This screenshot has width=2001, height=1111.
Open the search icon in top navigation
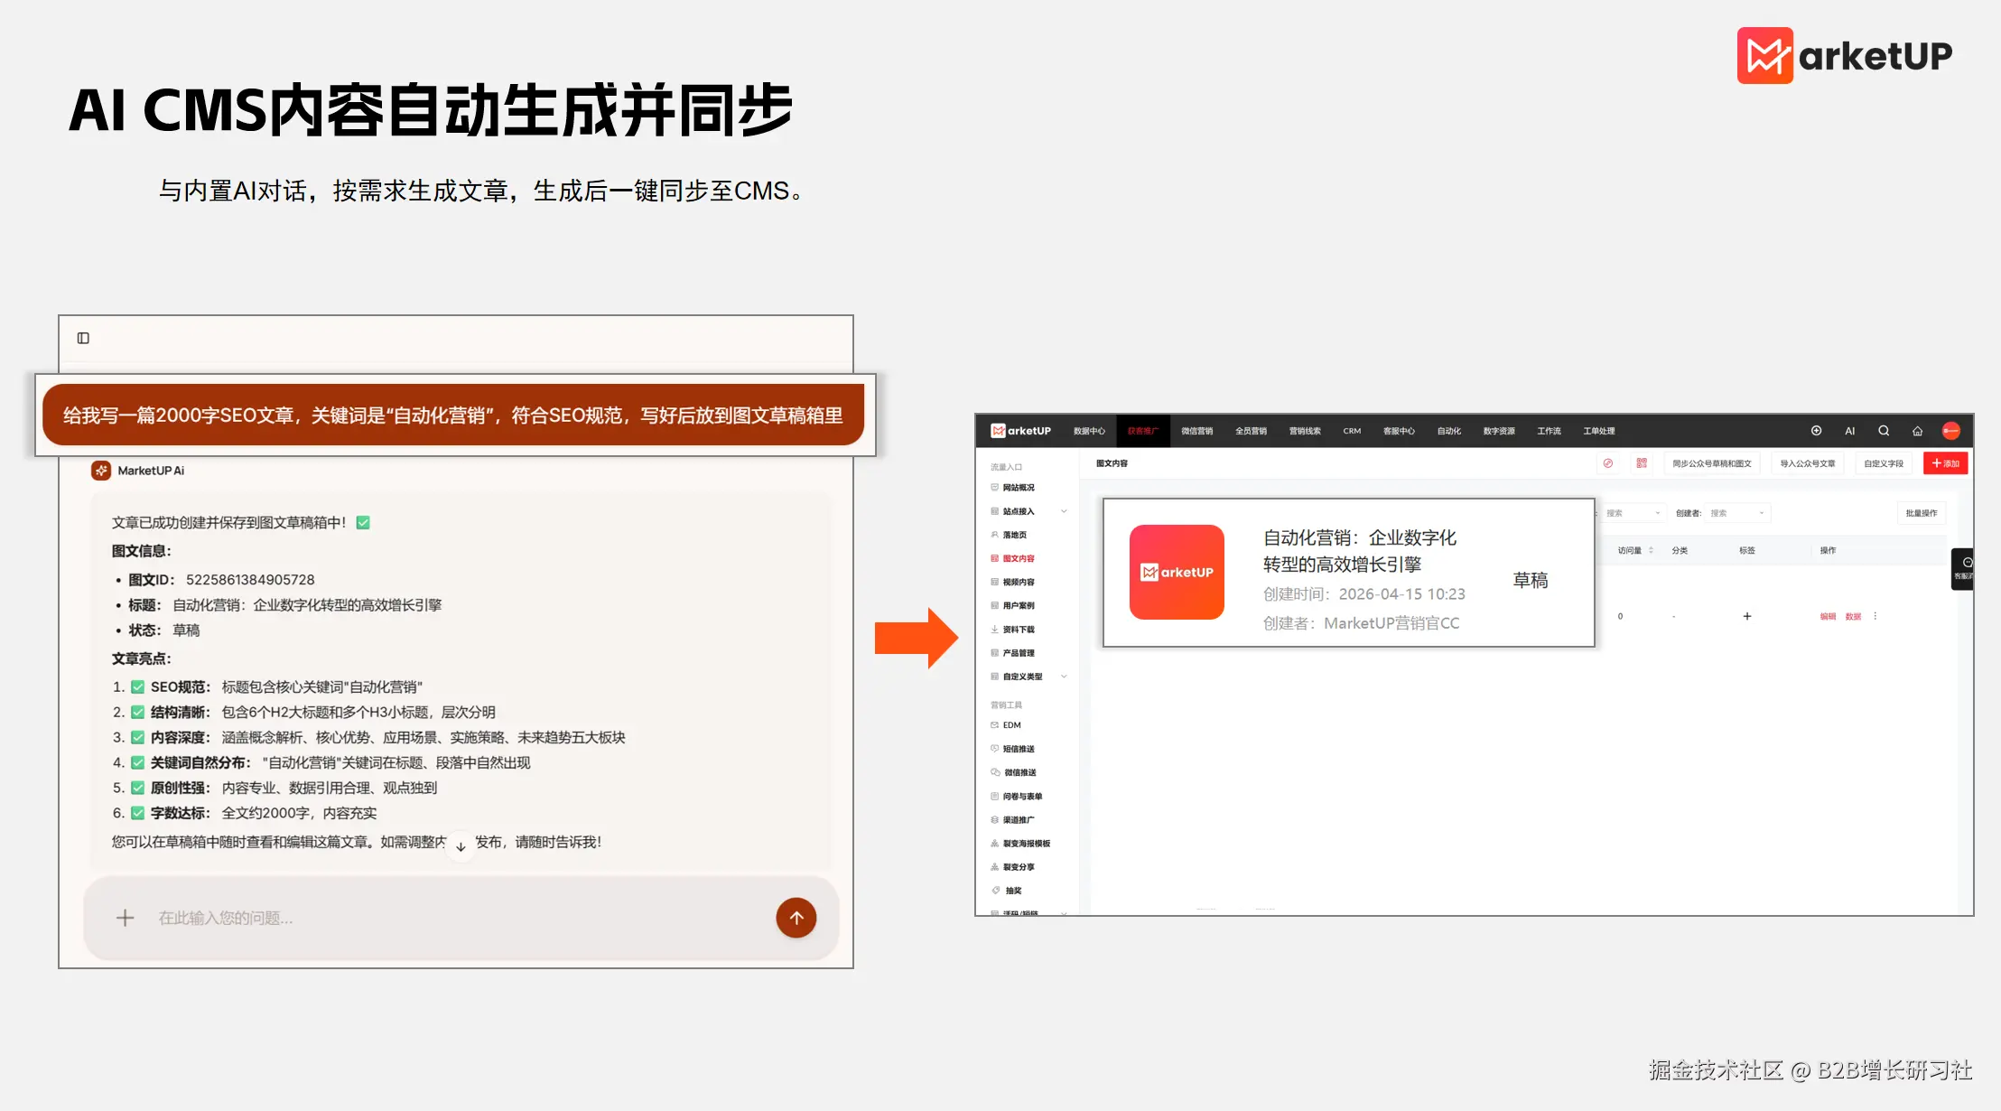[x=1884, y=431]
